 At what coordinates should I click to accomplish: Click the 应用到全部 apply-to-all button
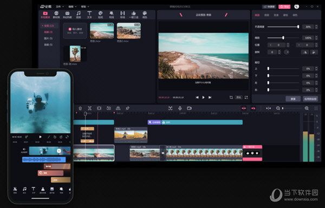coord(310,99)
